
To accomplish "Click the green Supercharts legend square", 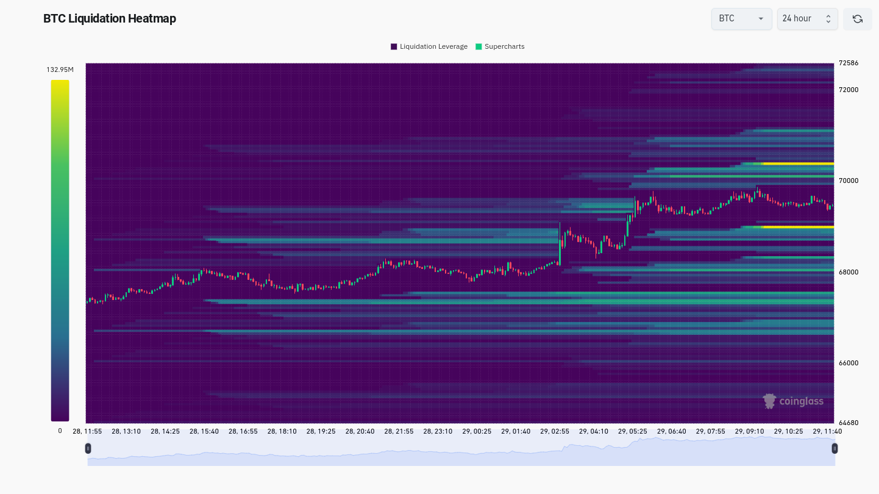I will (479, 47).
